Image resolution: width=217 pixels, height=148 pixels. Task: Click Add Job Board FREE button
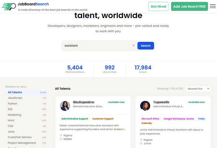coord(190,6)
